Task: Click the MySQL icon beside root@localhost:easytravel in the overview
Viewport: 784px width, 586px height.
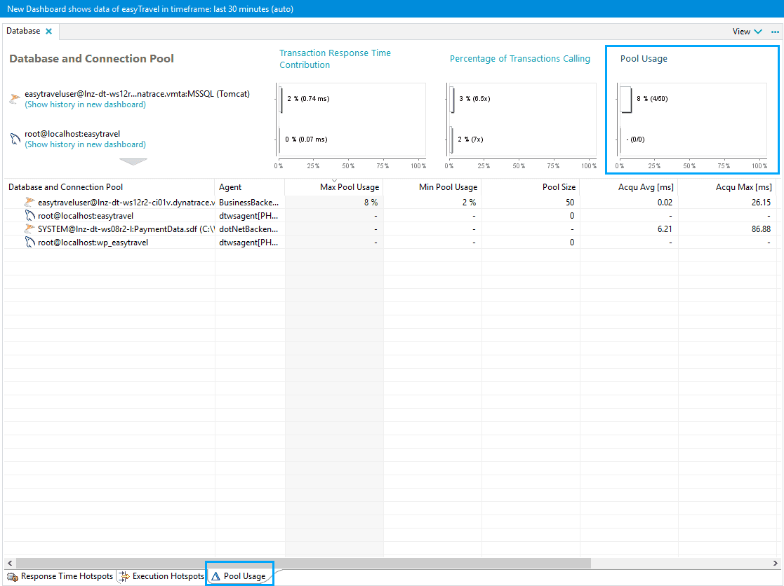Action: tap(15, 139)
